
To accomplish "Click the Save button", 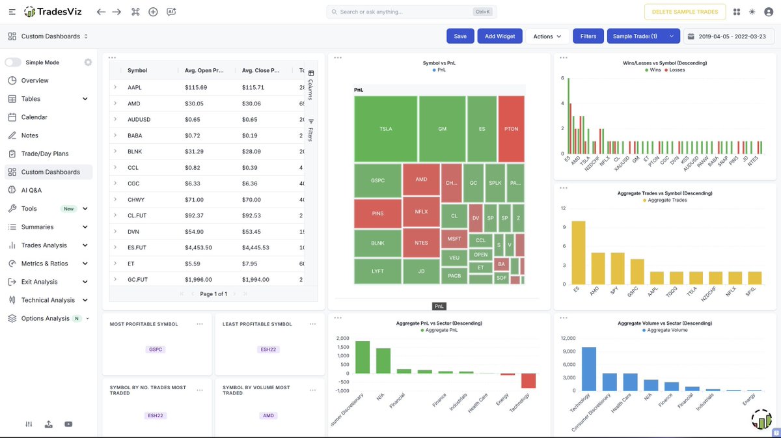I will coord(460,36).
